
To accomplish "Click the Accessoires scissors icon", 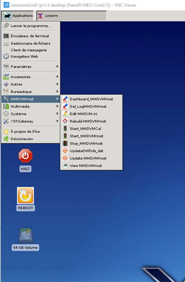I will (6, 77).
